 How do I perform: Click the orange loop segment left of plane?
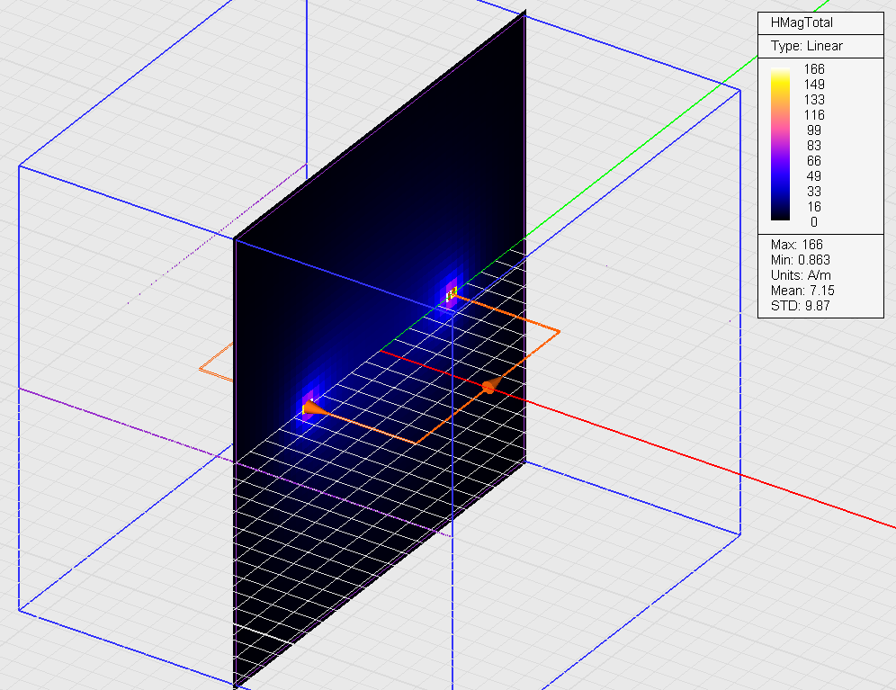tap(214, 360)
